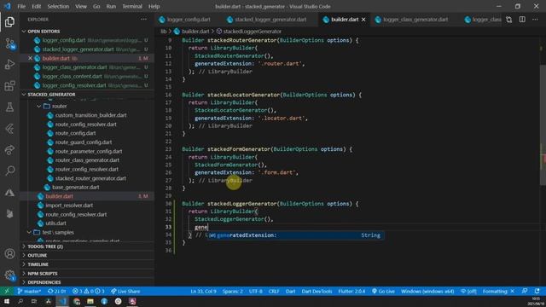The image size is (546, 307).
Task: Open utils.dart in the tree
Action: point(55,223)
